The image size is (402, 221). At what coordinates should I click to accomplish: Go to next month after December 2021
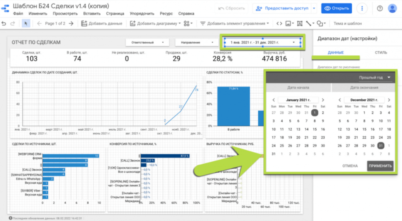pyautogui.click(x=389, y=100)
